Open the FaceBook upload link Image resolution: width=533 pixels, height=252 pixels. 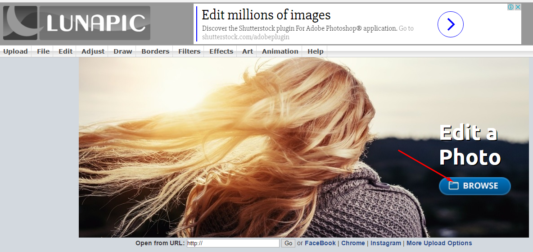[320, 243]
